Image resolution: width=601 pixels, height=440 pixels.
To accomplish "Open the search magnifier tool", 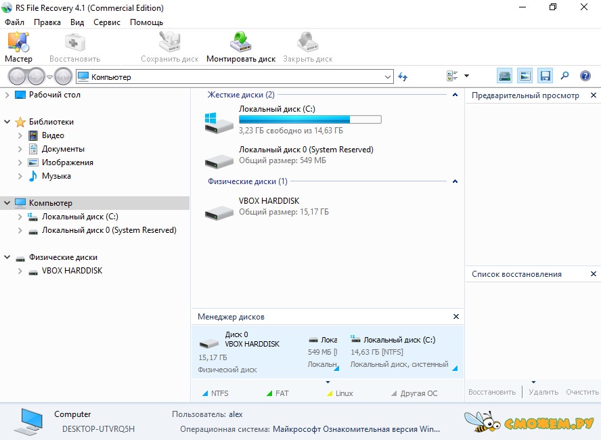I will [564, 76].
